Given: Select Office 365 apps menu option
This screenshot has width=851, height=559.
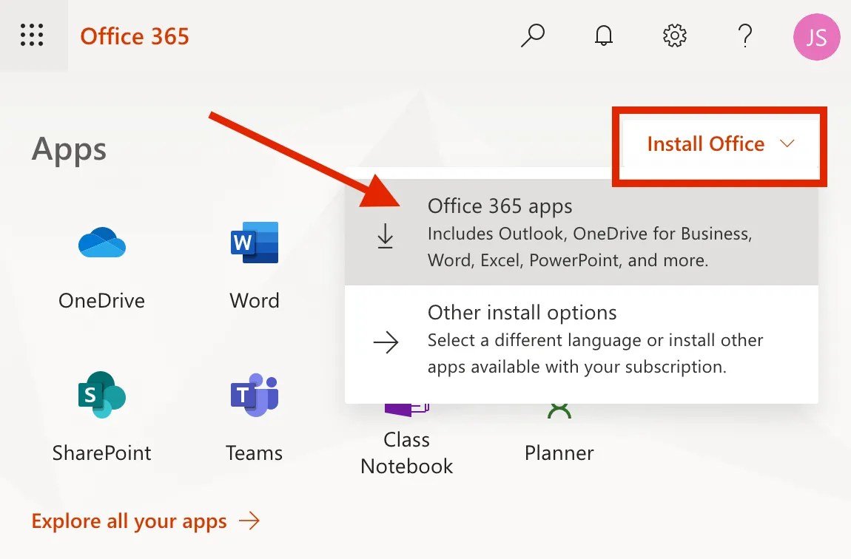Looking at the screenshot, I should pos(581,232).
